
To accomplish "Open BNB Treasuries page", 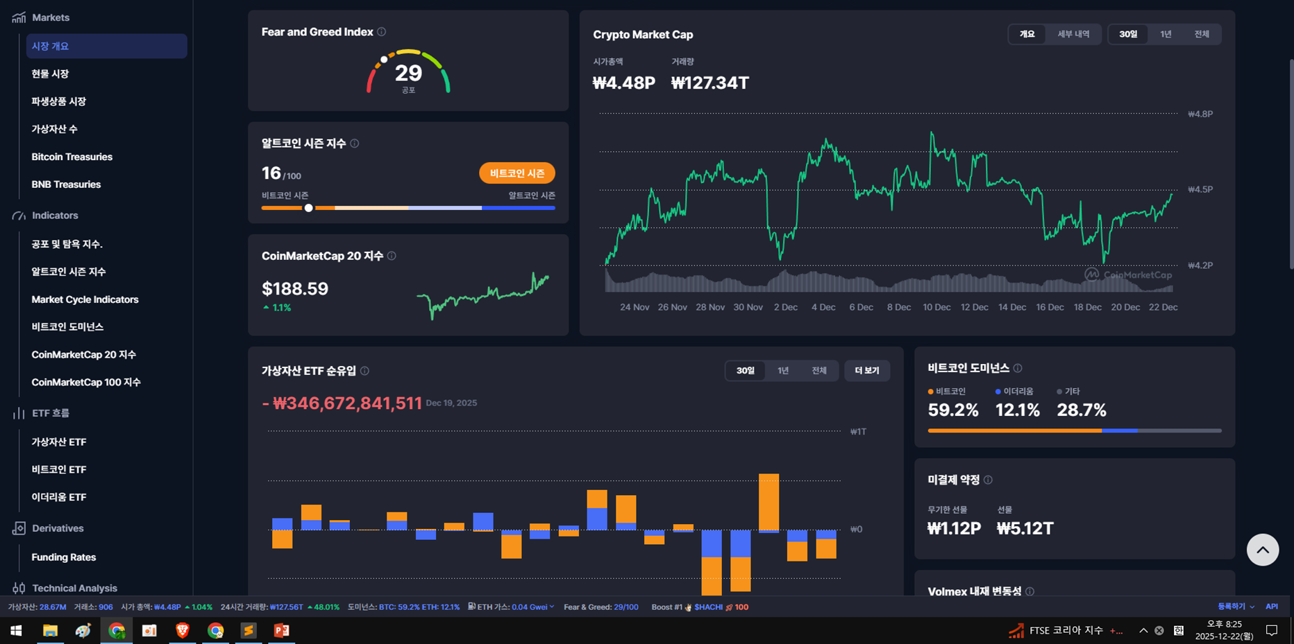I will tap(66, 184).
